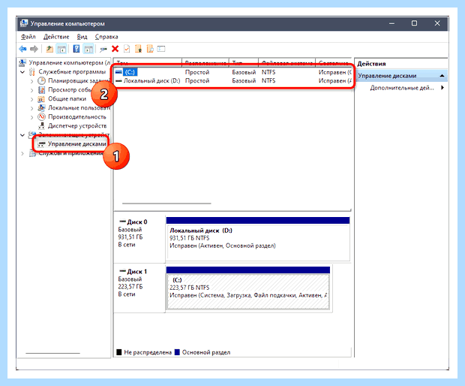
Task: Click the folder with magnifier icon
Action: coord(150,49)
